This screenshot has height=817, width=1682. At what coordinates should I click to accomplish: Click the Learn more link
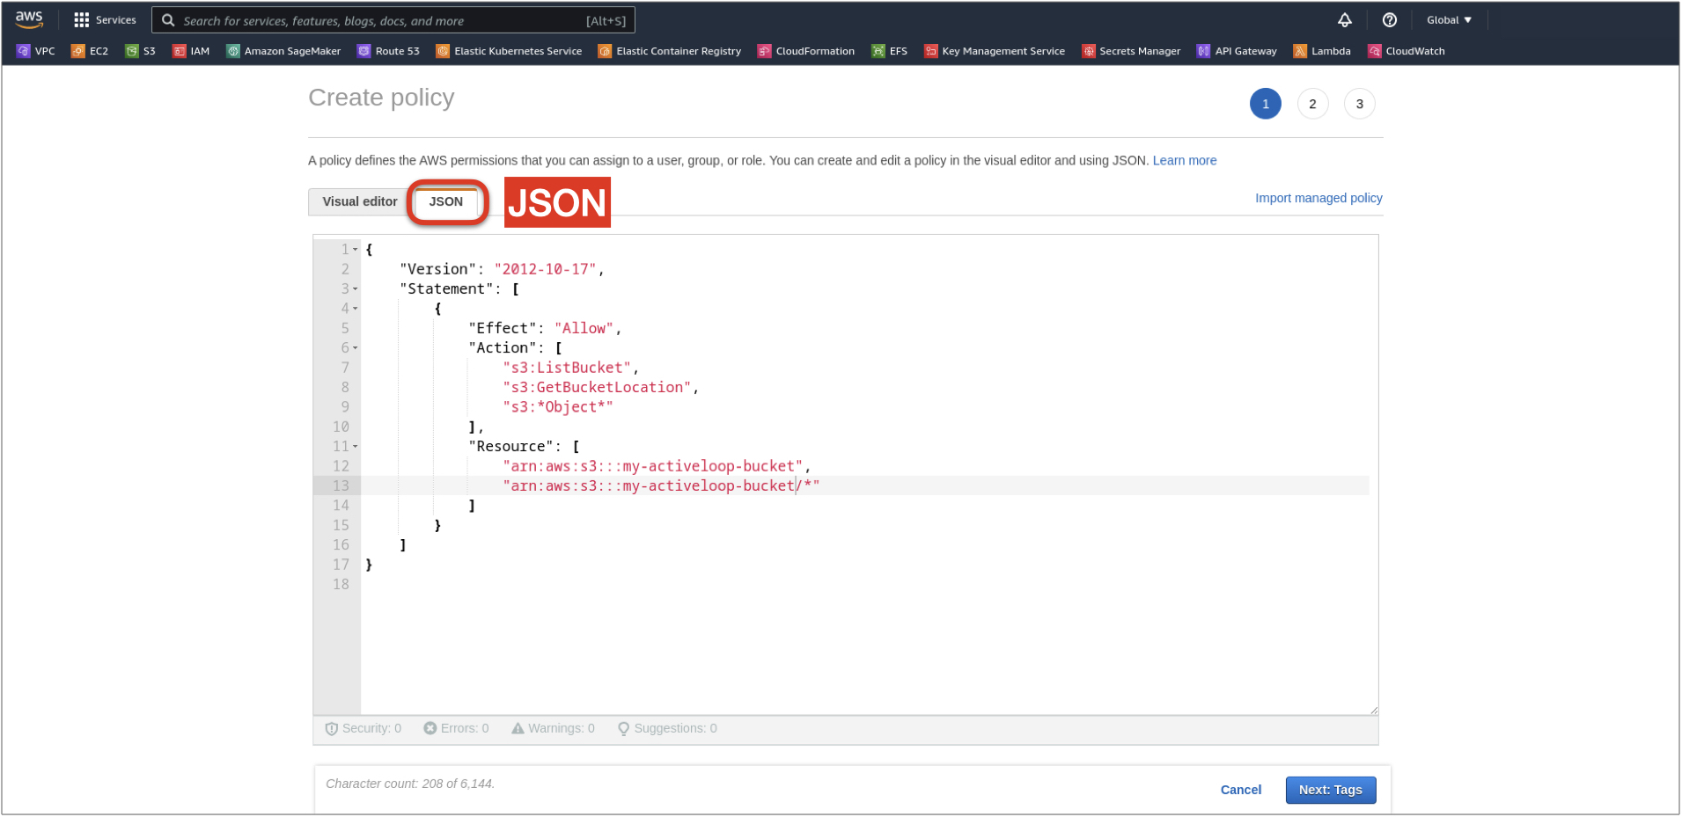[x=1185, y=161]
